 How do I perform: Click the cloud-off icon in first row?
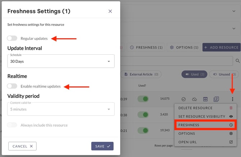(194, 99)
